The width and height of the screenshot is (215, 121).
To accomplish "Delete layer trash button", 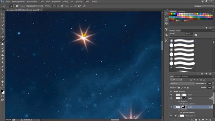I will coord(210,120).
